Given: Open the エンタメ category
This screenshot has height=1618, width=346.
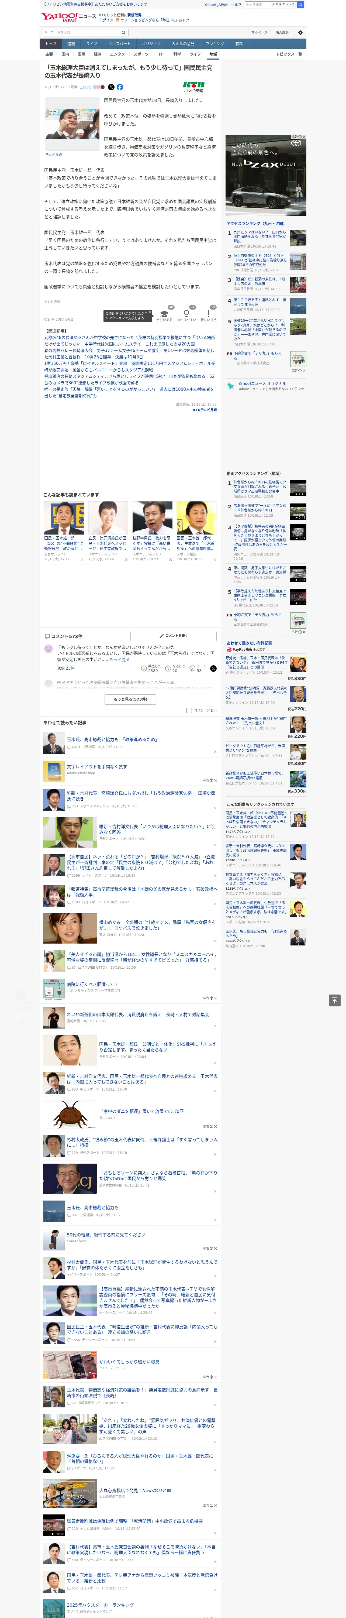Looking at the screenshot, I should pyautogui.click(x=117, y=54).
